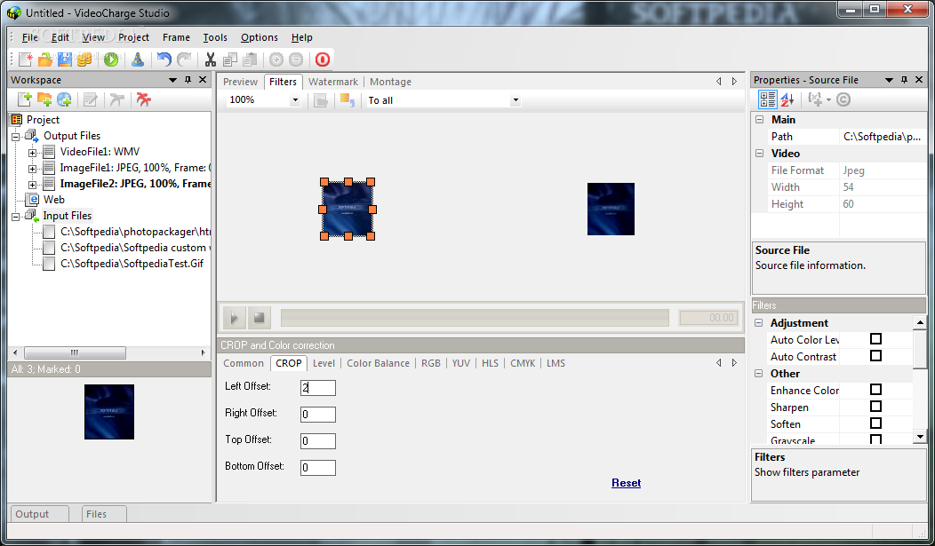Edit item with Workspace pencil icon
Viewport: 935px width, 546px height.
90,99
